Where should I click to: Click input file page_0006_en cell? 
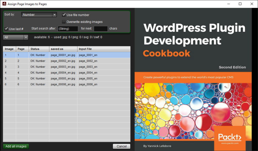tap(104, 84)
